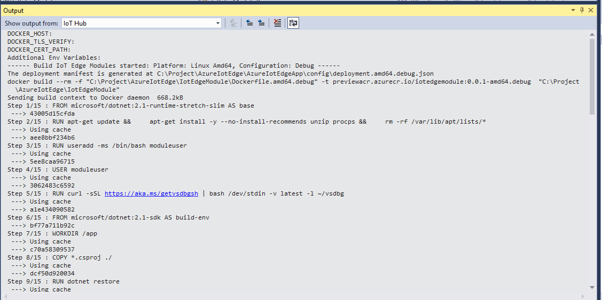Click the vertical scrollbar down arrow

point(592,287)
